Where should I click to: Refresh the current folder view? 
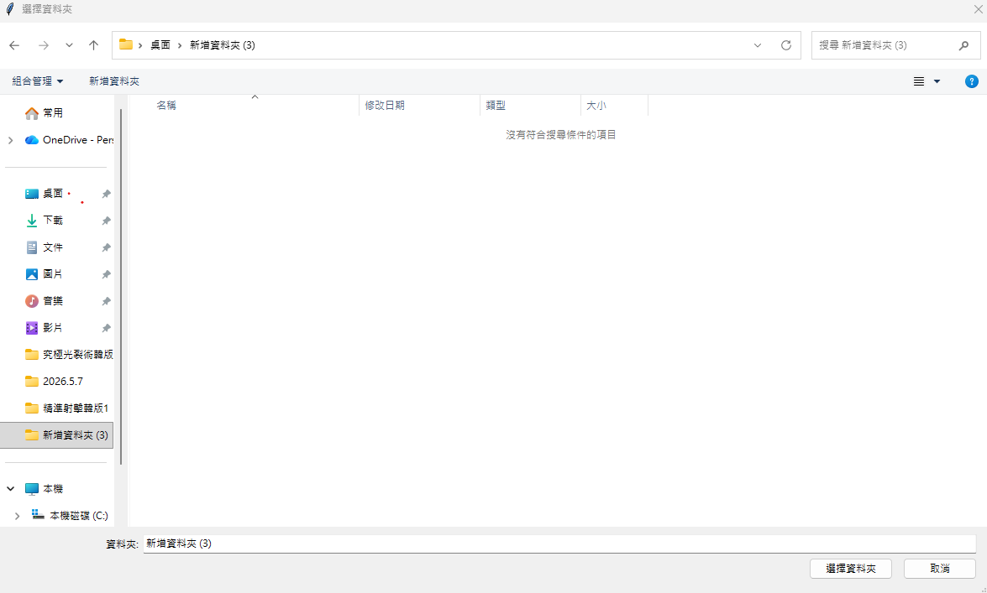[x=786, y=45]
